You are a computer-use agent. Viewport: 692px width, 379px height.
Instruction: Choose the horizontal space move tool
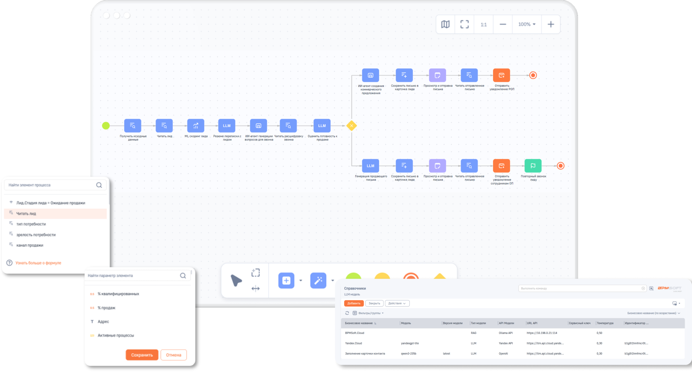256,288
